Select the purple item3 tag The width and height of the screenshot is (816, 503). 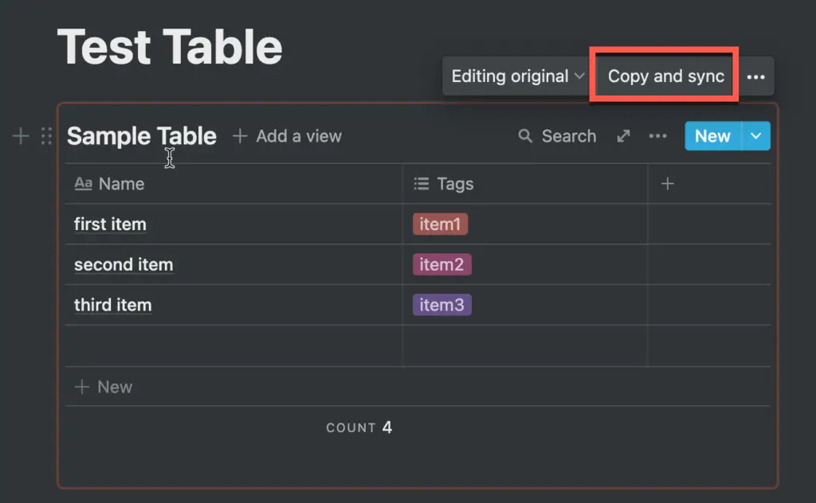[441, 305]
